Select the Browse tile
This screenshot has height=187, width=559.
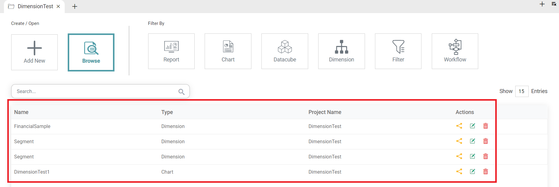pyautogui.click(x=91, y=52)
